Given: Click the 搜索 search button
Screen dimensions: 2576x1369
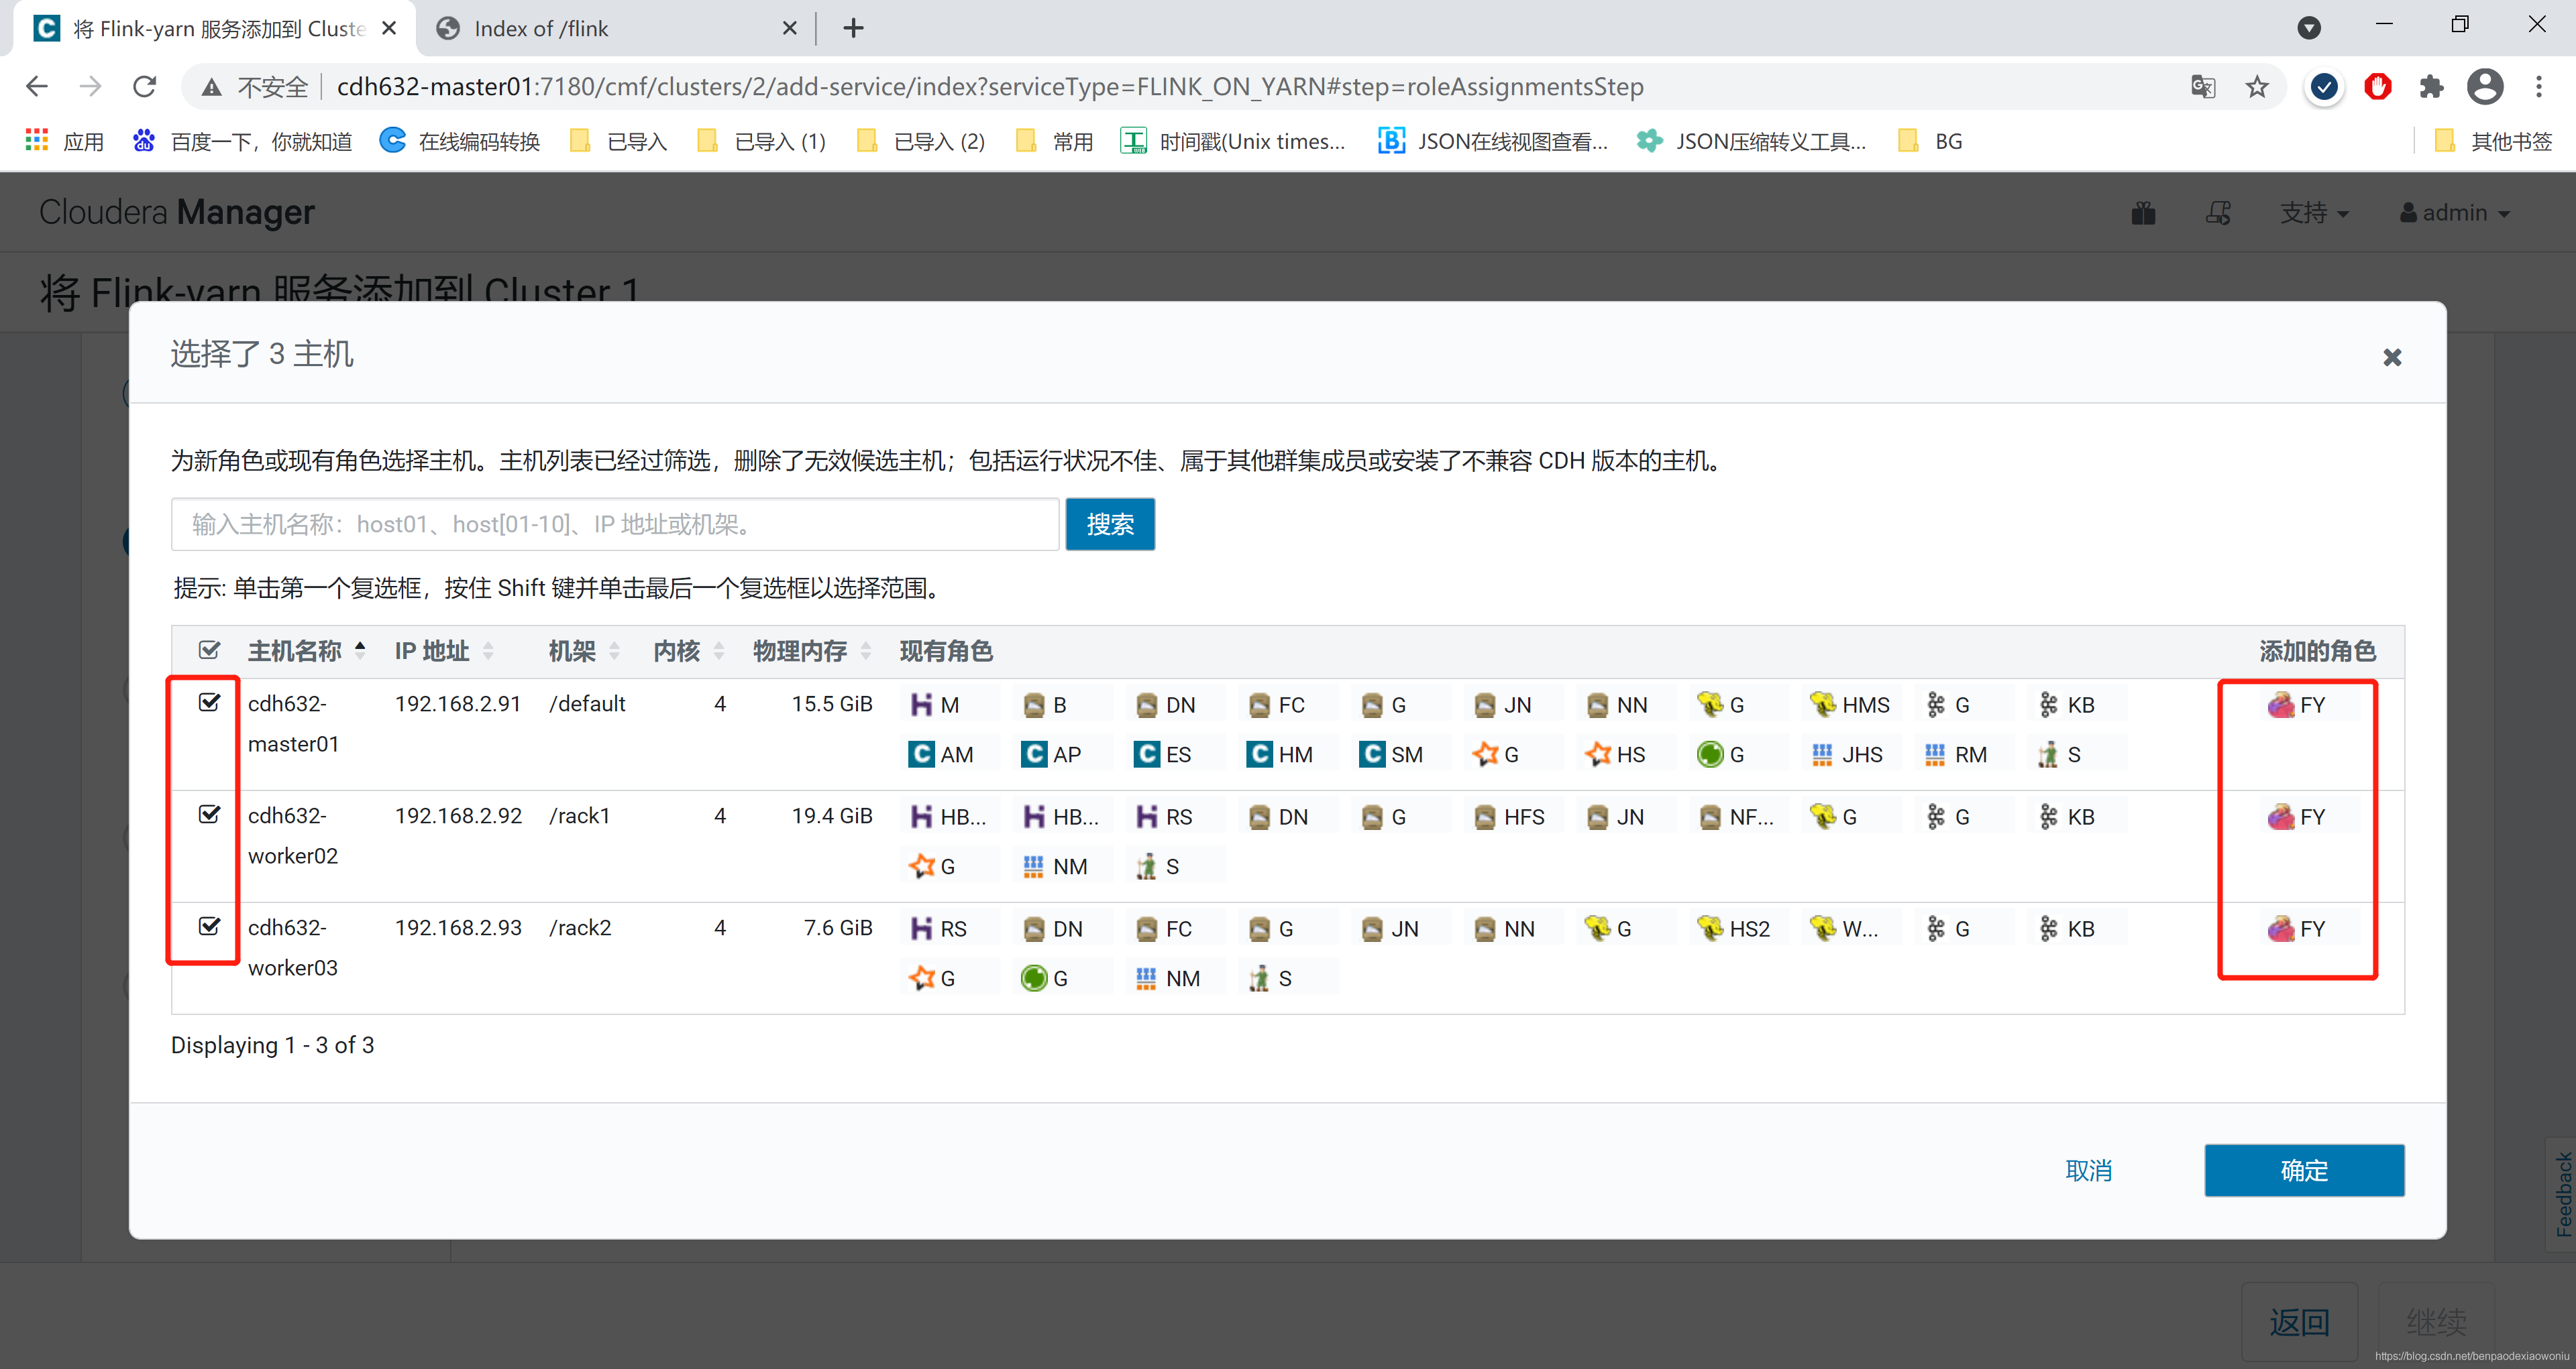Looking at the screenshot, I should tap(1110, 524).
